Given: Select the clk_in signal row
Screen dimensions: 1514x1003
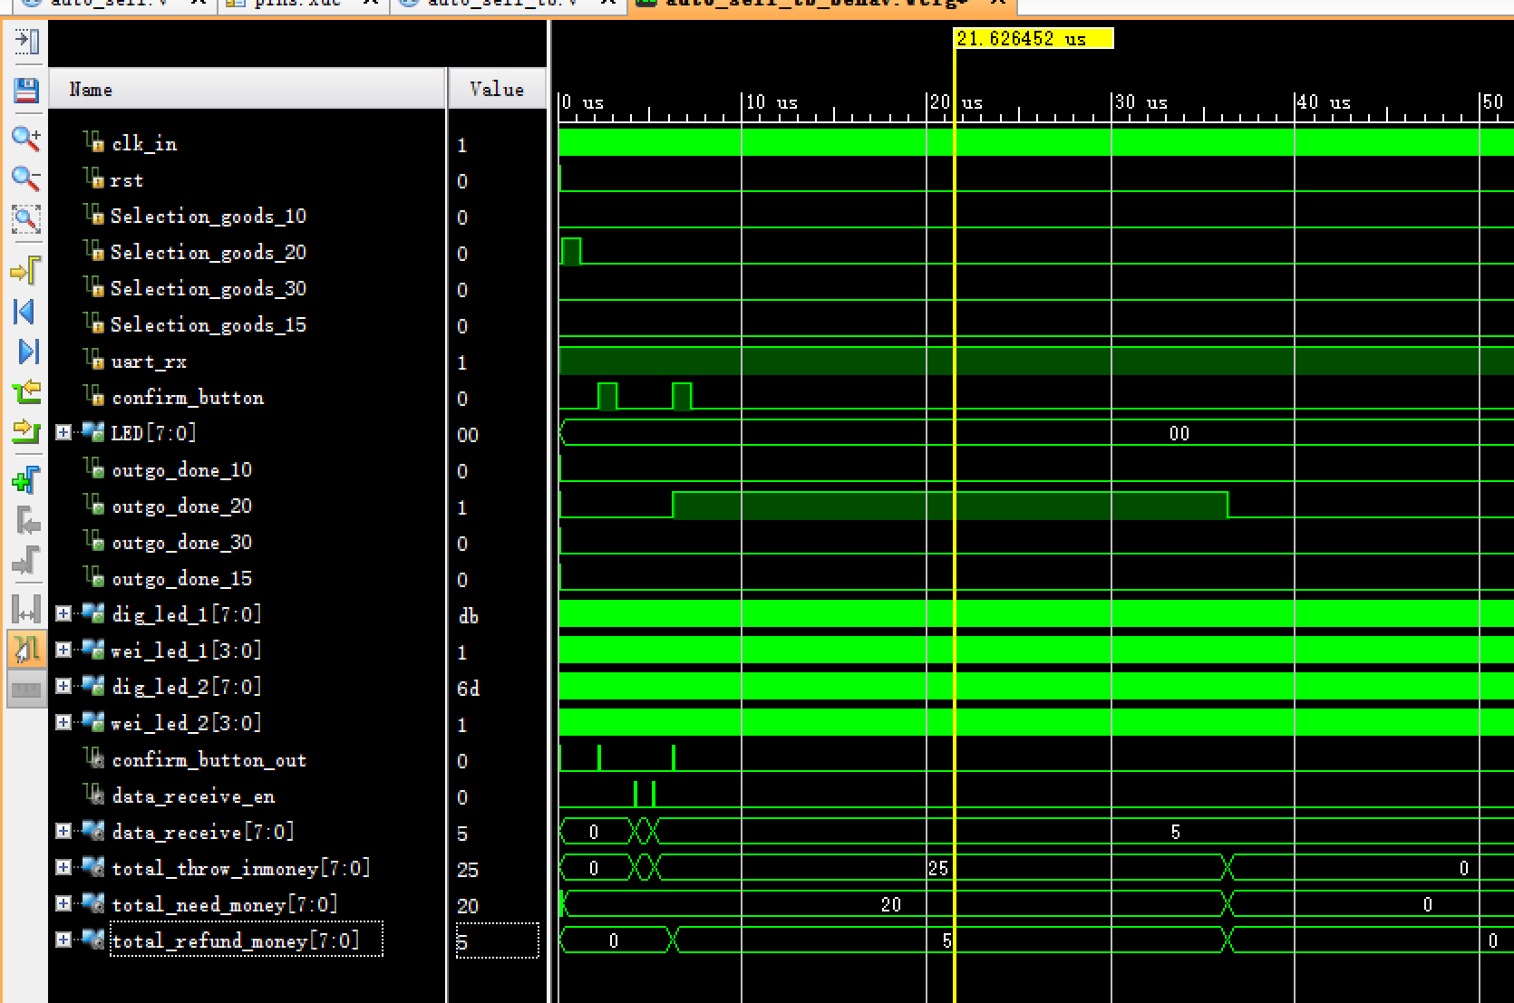Looking at the screenshot, I should click(x=144, y=144).
